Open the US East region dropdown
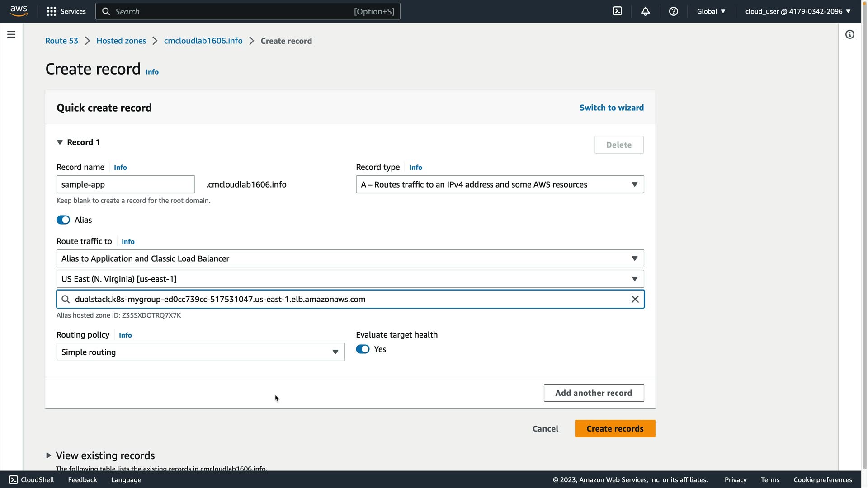 pyautogui.click(x=350, y=279)
